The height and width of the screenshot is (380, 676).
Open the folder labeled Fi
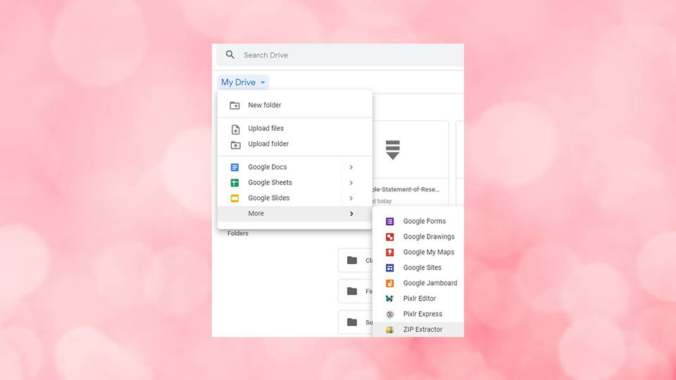tap(356, 291)
